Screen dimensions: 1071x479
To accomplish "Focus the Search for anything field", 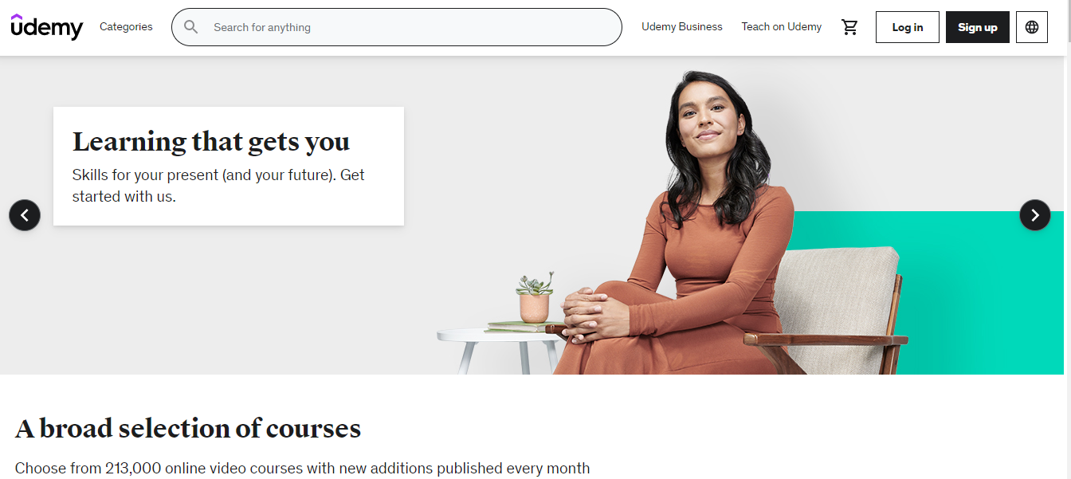I will click(397, 27).
